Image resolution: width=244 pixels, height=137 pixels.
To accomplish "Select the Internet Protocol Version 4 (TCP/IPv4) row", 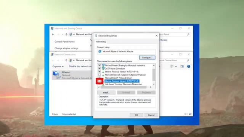I will [122, 72].
